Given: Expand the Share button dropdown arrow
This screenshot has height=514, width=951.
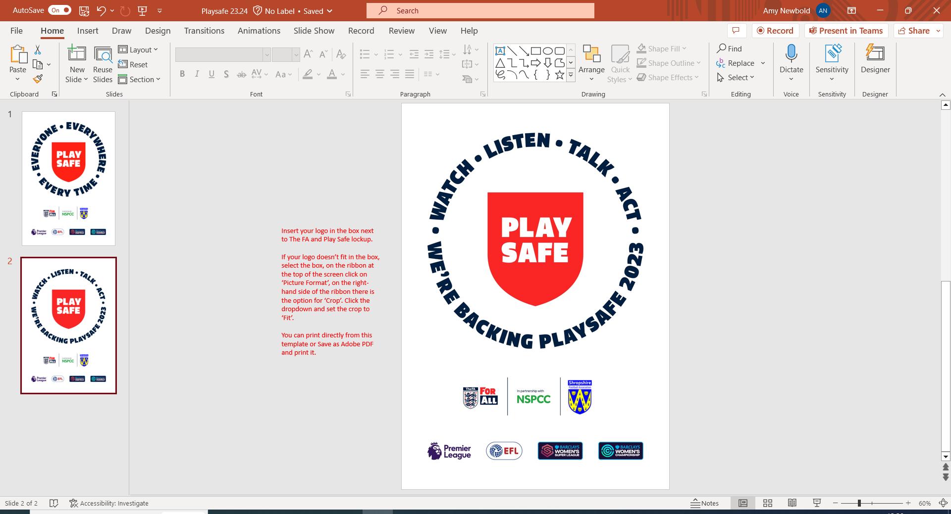Looking at the screenshot, I should point(938,31).
